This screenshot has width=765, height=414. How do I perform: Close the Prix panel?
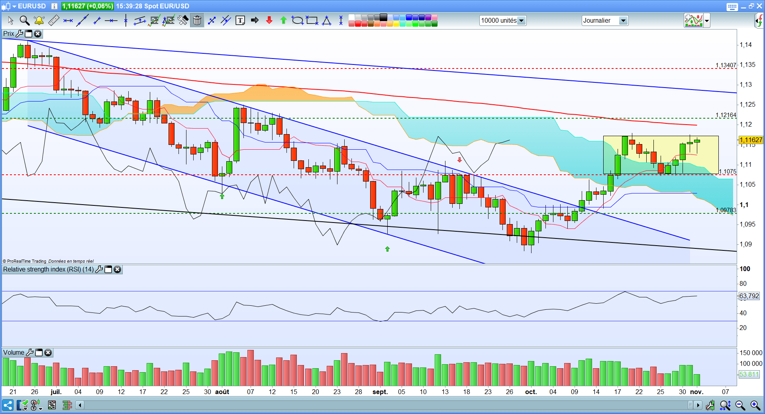pyautogui.click(x=37, y=34)
